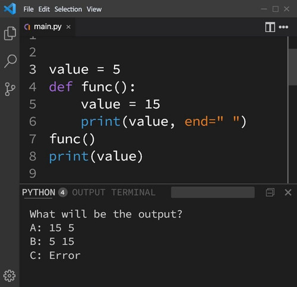Switch to the OUTPUT panel tab
This screenshot has height=287, width=297.
tap(89, 193)
